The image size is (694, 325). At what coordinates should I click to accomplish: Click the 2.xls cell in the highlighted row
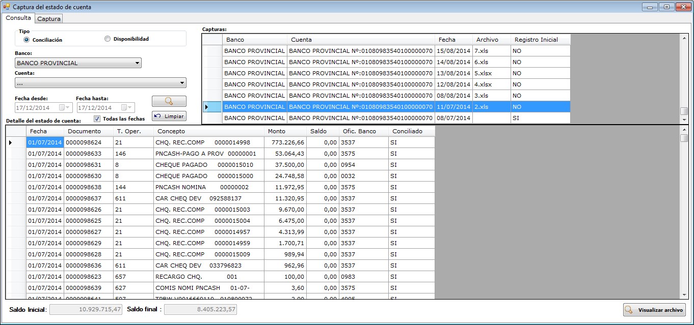pyautogui.click(x=491, y=107)
